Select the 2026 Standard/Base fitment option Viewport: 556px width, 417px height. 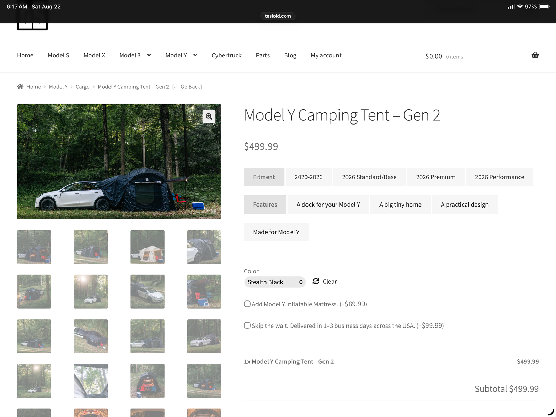pyautogui.click(x=369, y=177)
